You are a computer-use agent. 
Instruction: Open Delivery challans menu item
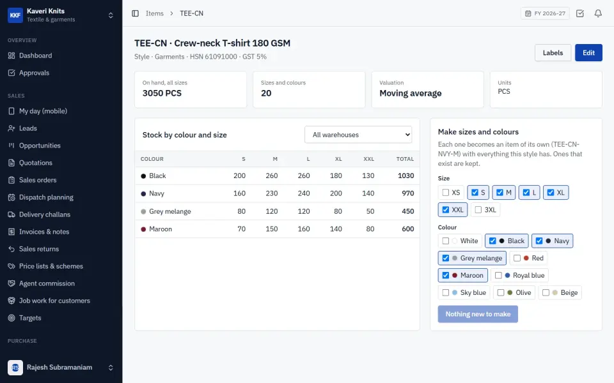(61, 214)
